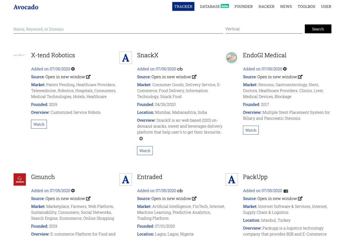
Task: Click SnackX 'Added on 07/05/2020'
Action: coord(157,69)
